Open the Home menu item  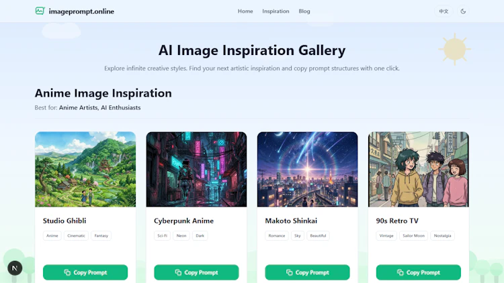click(x=245, y=11)
